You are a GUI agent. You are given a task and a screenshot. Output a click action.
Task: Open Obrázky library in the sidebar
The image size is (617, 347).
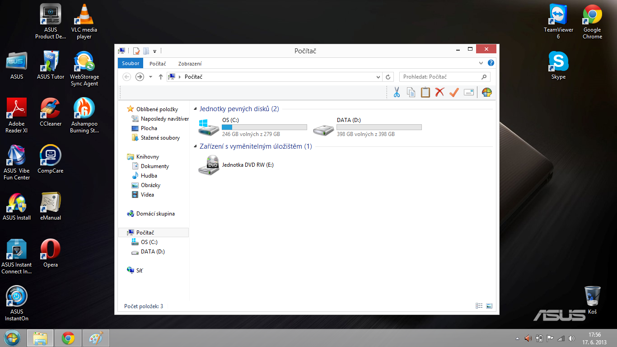pyautogui.click(x=146, y=185)
